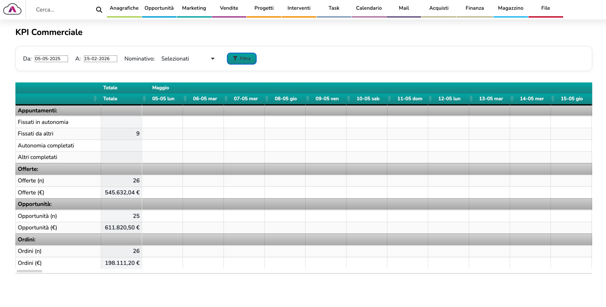Open the Nominativo Selezionati dropdown

point(188,59)
